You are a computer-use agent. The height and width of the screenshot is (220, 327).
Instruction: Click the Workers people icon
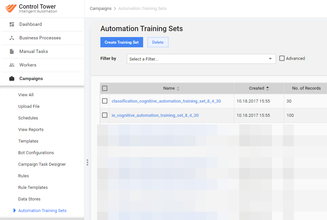(12, 65)
